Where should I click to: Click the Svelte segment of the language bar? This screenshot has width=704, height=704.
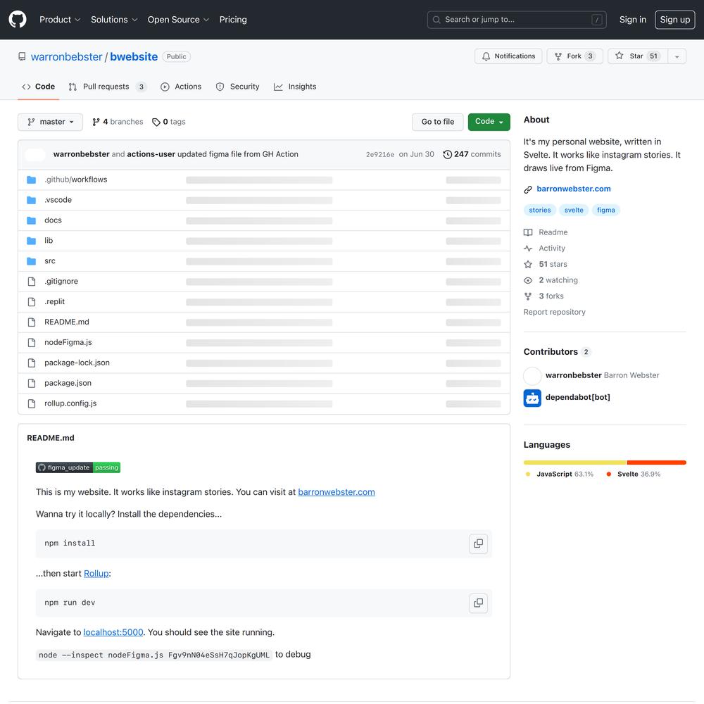[x=656, y=463]
